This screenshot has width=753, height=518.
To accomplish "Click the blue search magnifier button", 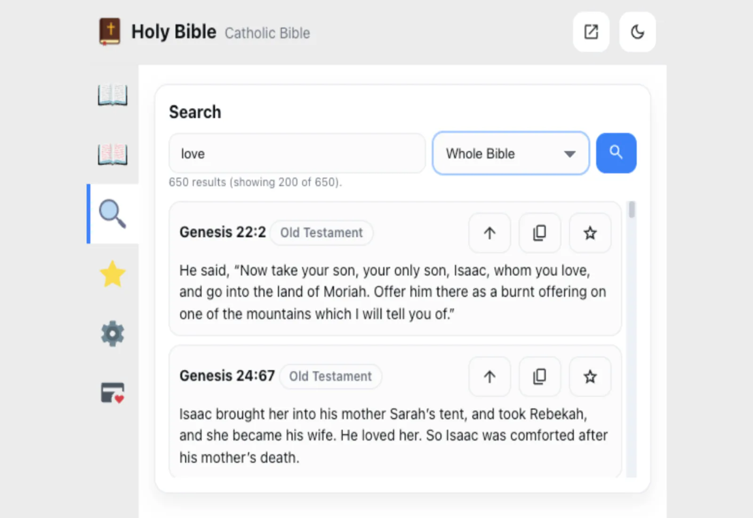I will coord(616,153).
